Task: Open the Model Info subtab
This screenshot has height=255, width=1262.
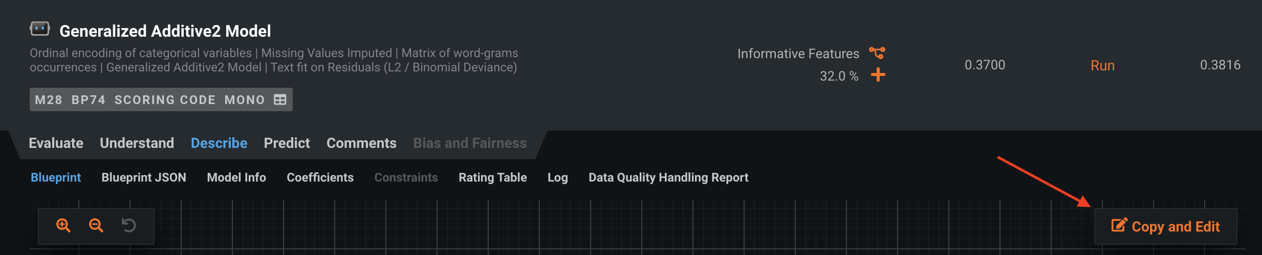Action: point(236,177)
